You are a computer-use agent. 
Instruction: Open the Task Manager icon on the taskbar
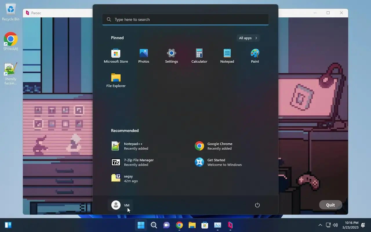click(218, 225)
